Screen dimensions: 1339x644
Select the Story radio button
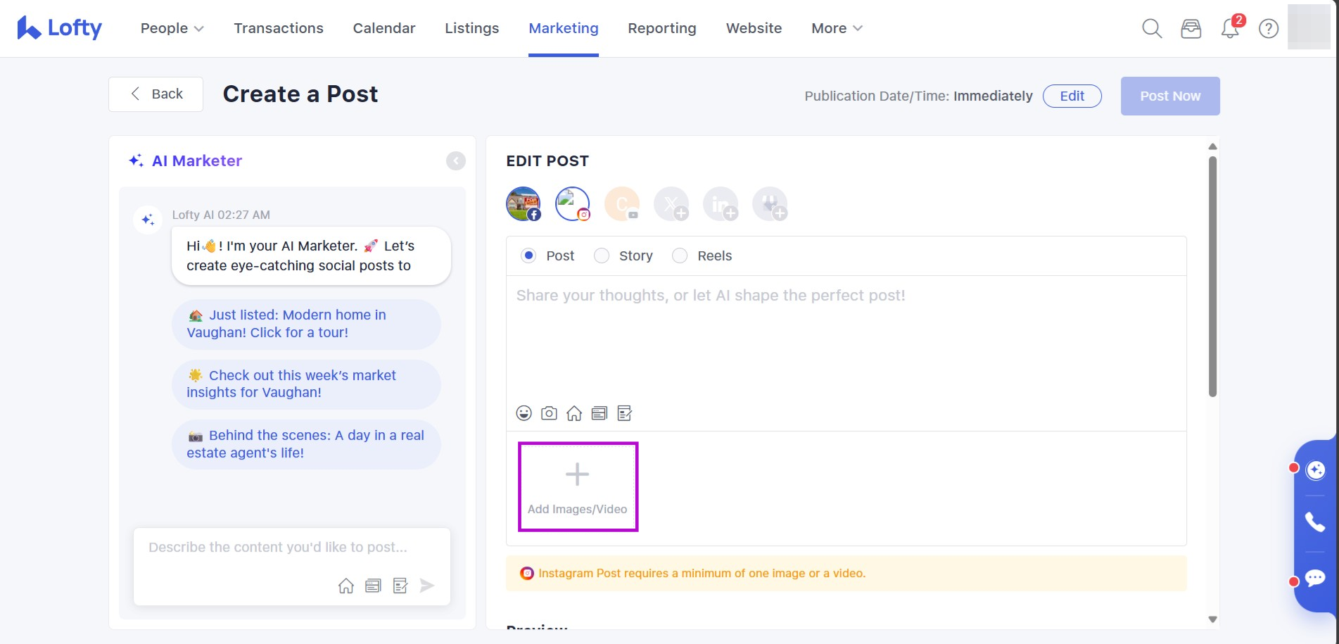[602, 255]
